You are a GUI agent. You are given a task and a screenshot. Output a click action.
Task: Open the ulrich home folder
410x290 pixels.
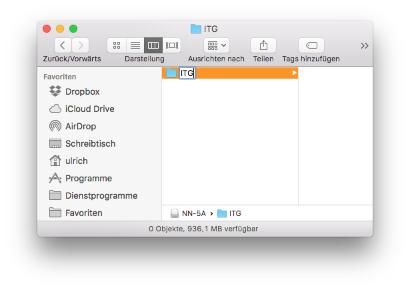point(68,161)
